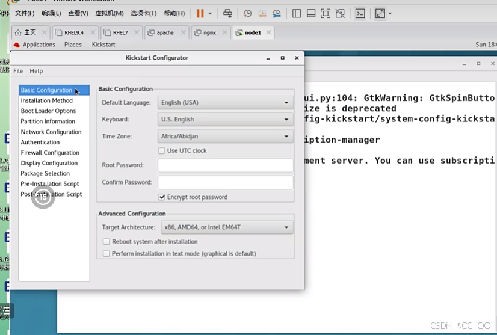Select Display Configuration in the sidebar
Image resolution: width=497 pixels, height=335 pixels.
coord(54,163)
